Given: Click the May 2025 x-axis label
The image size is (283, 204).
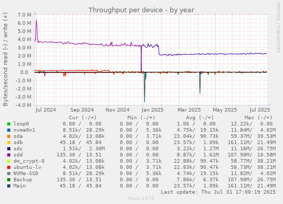Looking at the screenshot, I should pyautogui.click(x=225, y=110).
